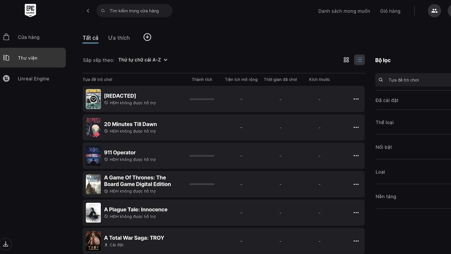Open Unreal Engine in the sidebar
This screenshot has width=451, height=254.
tap(33, 79)
